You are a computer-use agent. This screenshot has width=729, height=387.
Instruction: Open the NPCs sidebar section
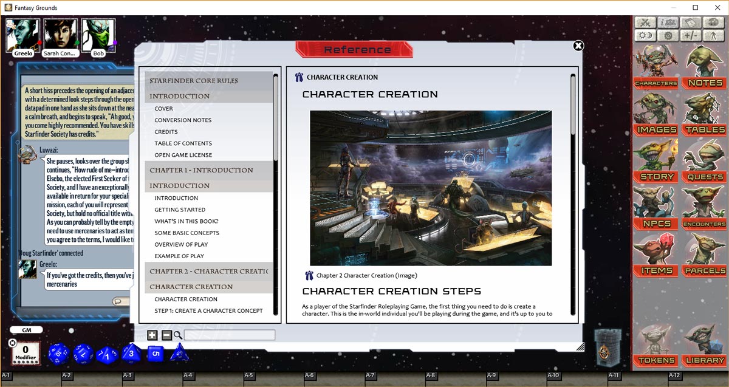pyautogui.click(x=656, y=207)
